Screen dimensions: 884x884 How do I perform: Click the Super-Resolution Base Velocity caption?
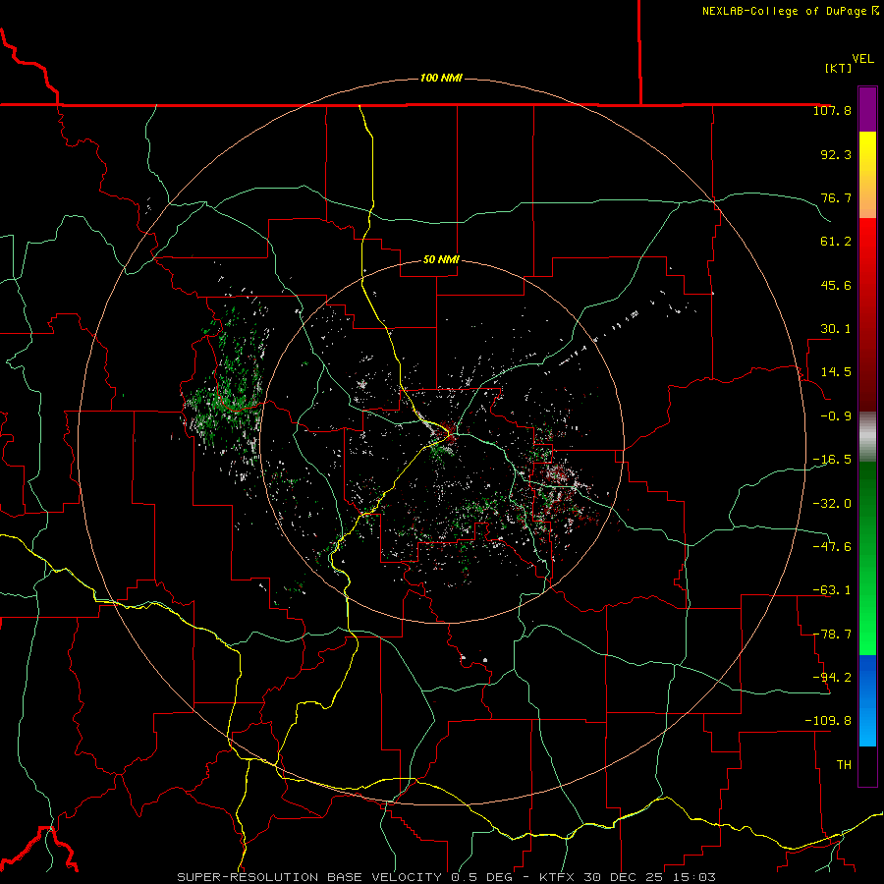[x=447, y=877]
